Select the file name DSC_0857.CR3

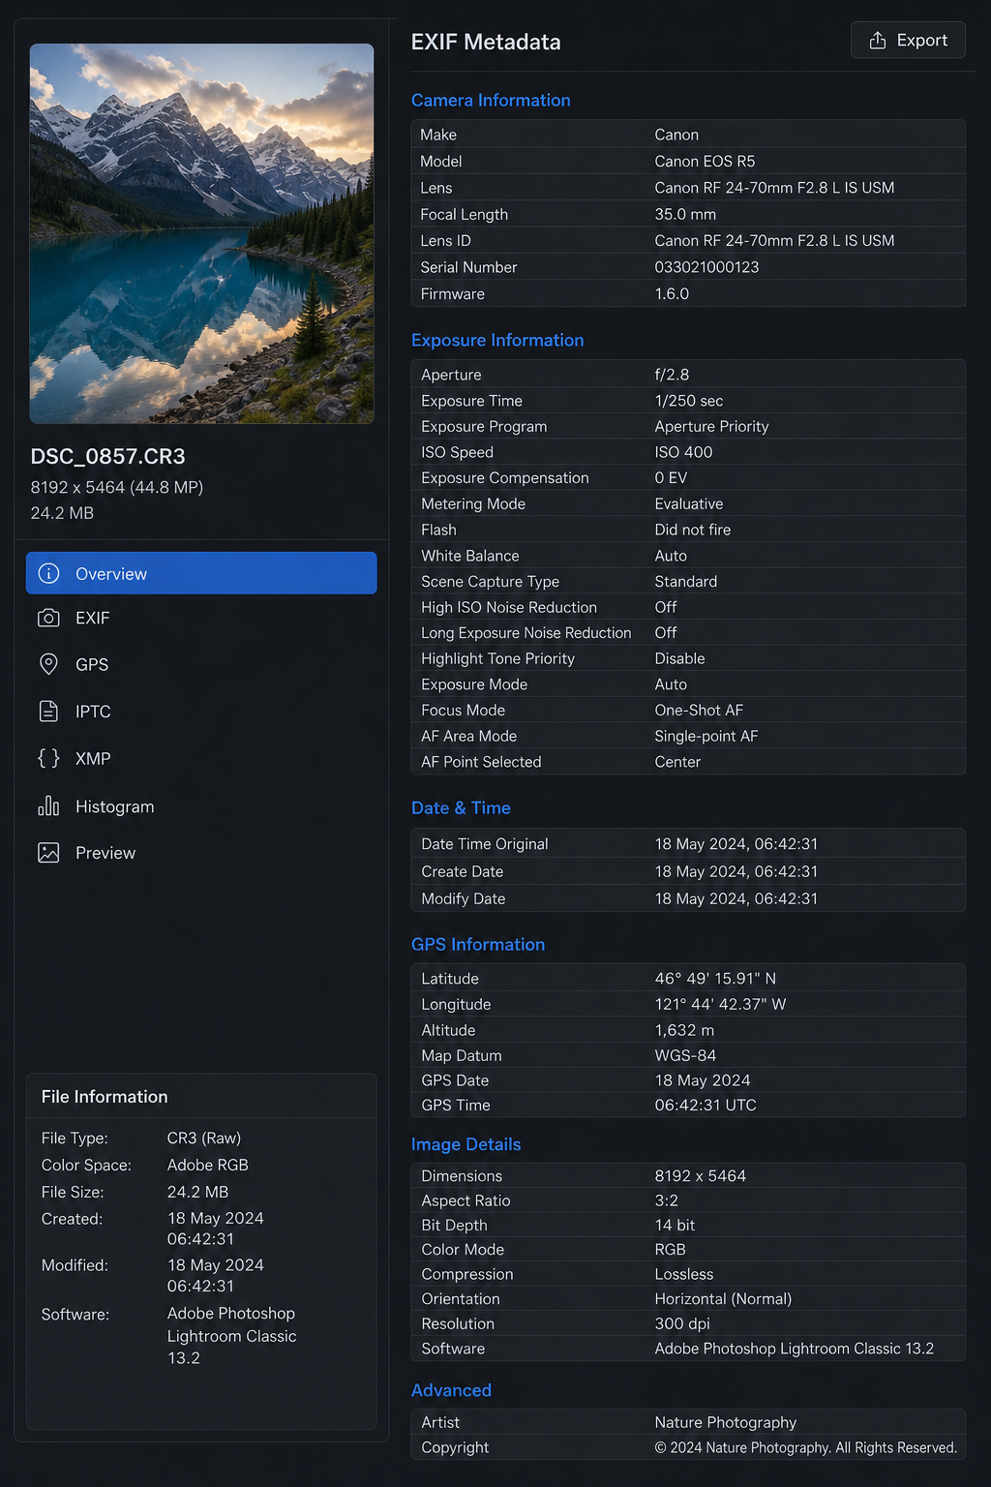(x=107, y=456)
